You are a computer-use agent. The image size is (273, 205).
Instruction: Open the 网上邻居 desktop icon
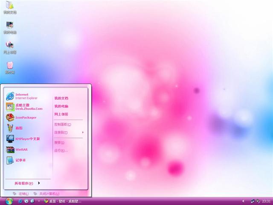click(x=10, y=47)
